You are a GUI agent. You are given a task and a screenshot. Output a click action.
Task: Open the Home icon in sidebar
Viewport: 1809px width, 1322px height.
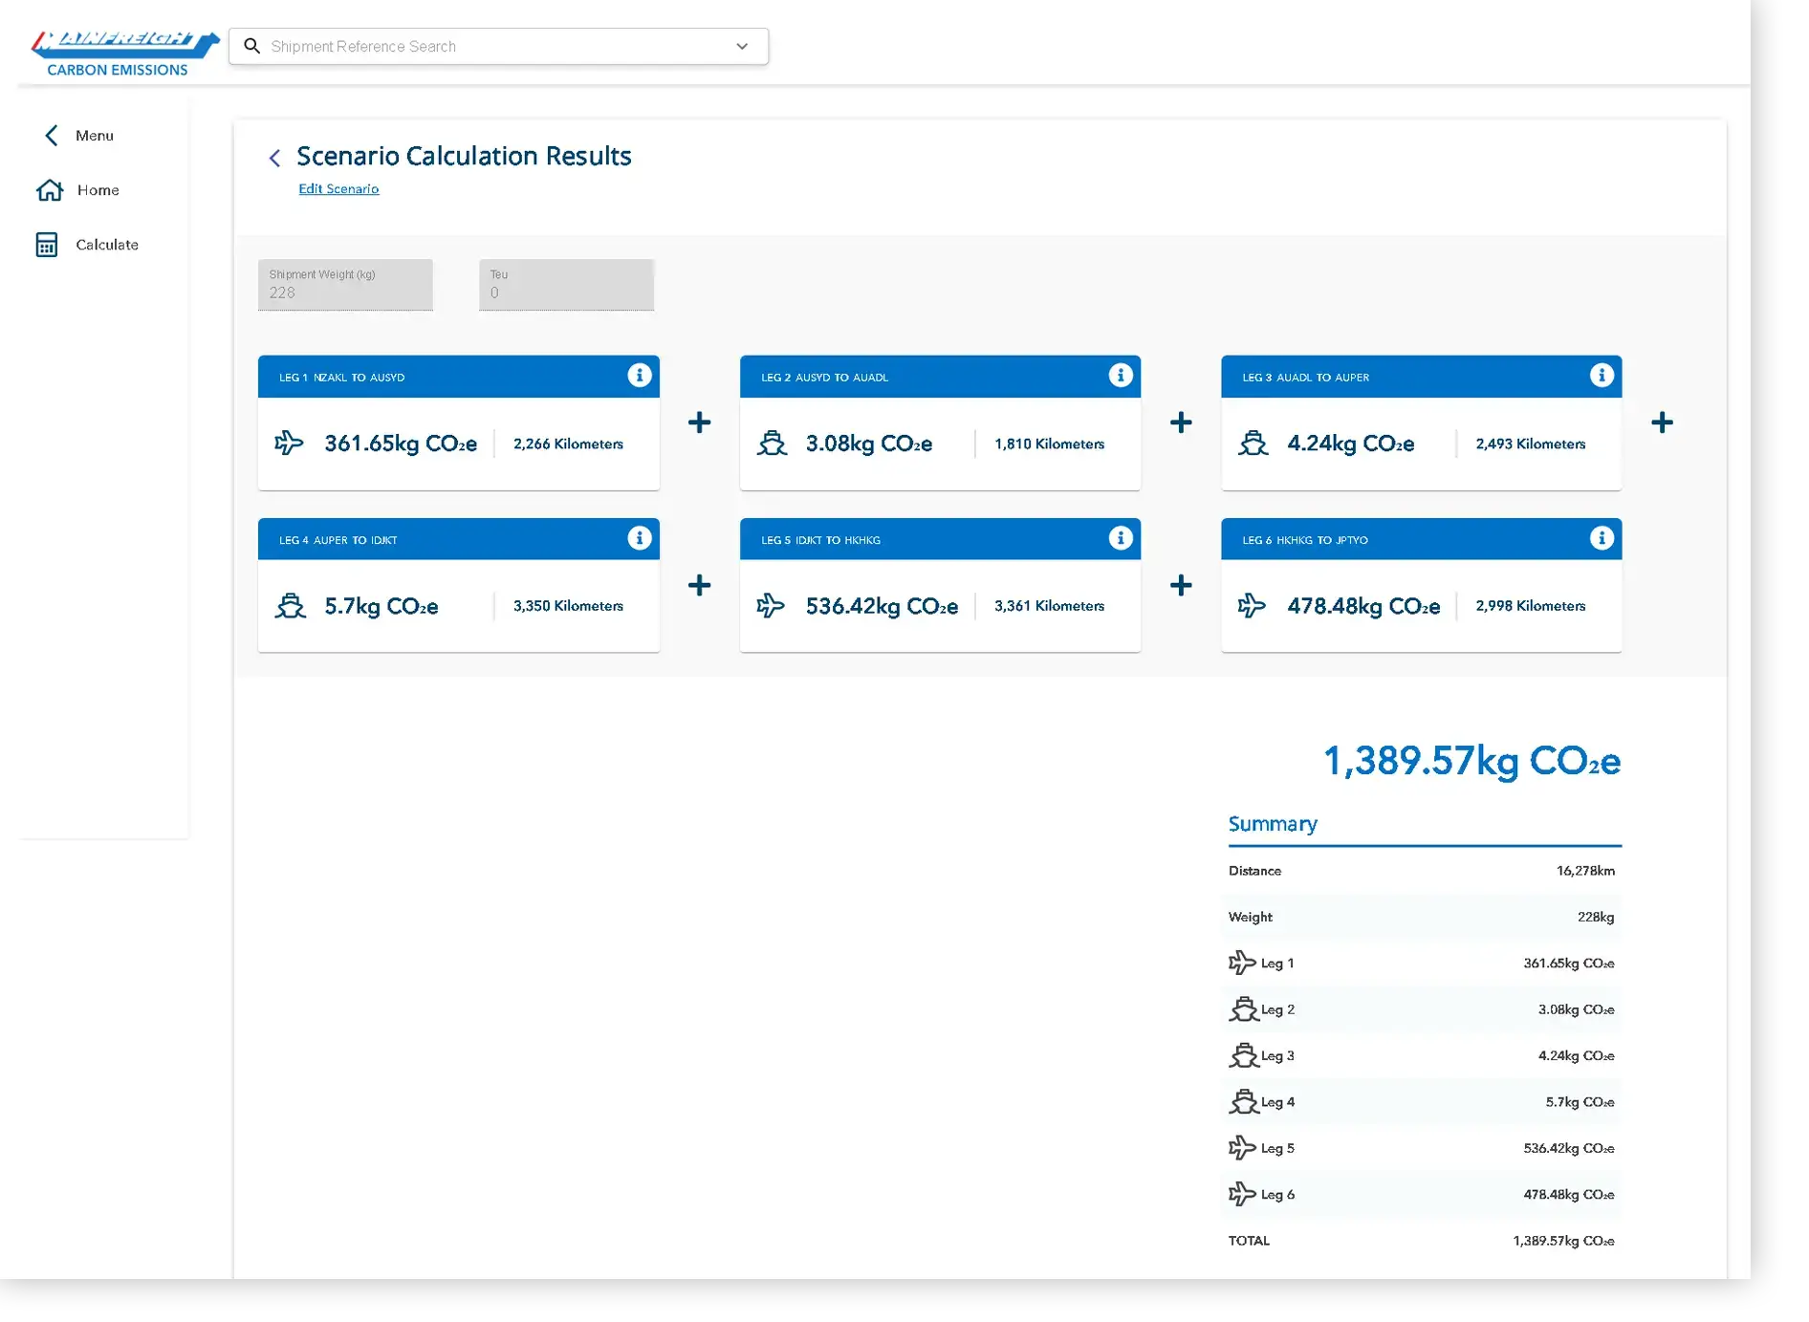coord(50,190)
